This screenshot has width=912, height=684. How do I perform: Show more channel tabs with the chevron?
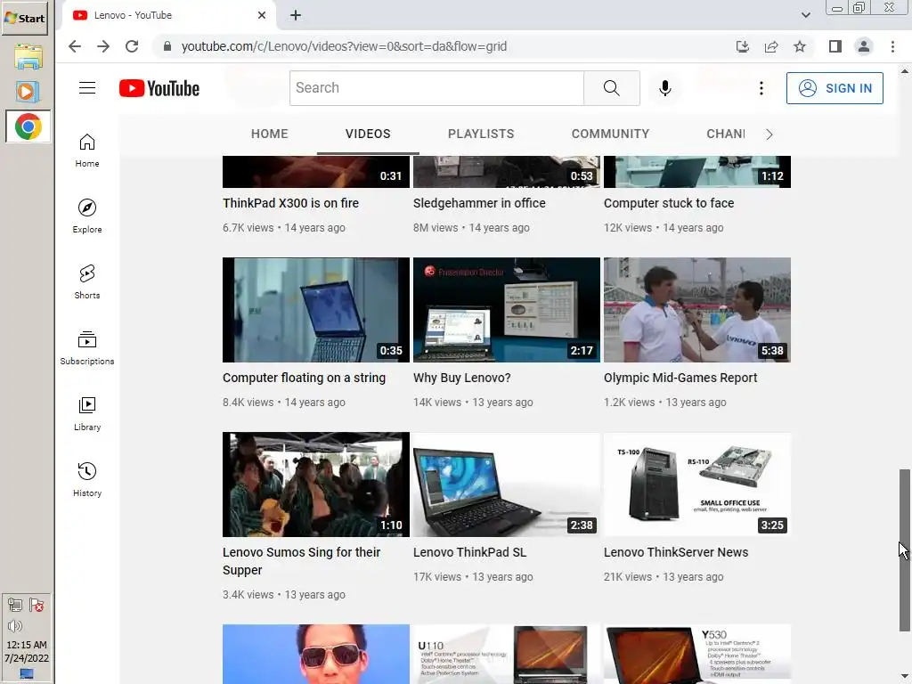[x=769, y=134]
